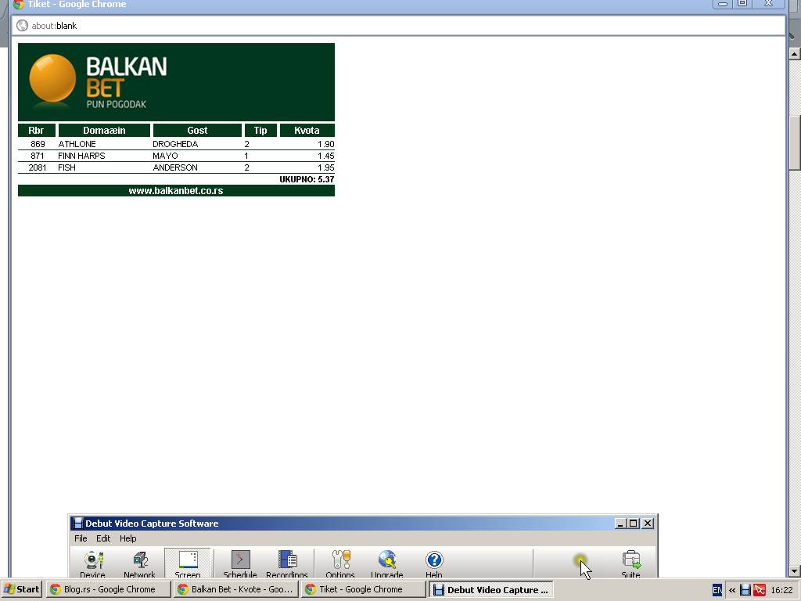Open the Suite toolbox icon

pos(630,563)
